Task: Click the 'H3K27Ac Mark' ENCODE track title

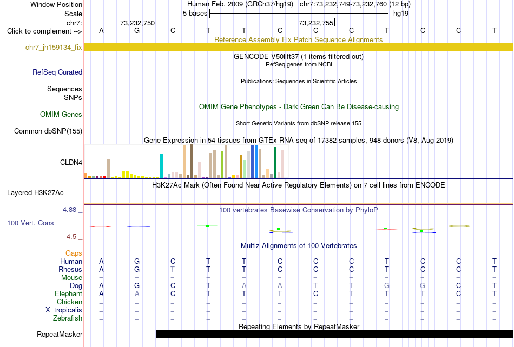Action: [298, 185]
